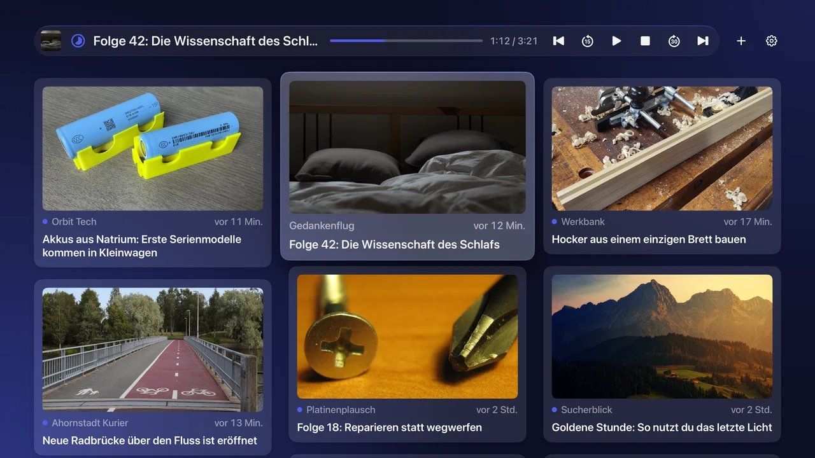Click the "Platinenplausch" source label

[341, 410]
